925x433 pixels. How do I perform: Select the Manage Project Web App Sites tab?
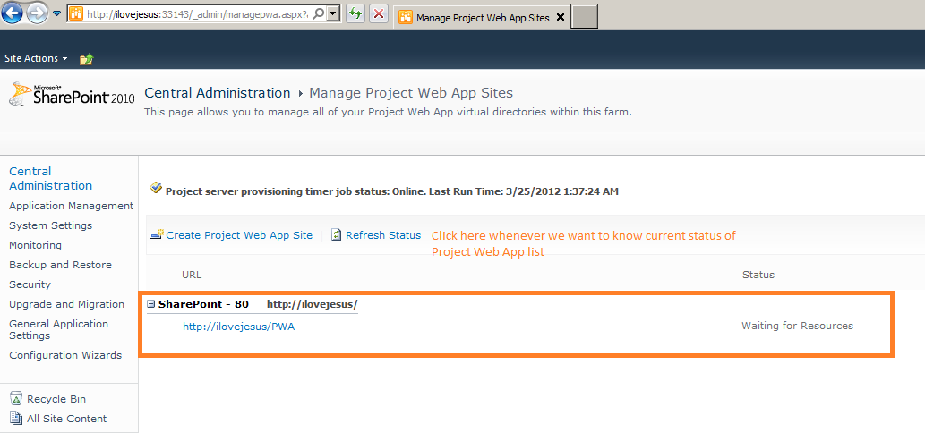[x=482, y=17]
